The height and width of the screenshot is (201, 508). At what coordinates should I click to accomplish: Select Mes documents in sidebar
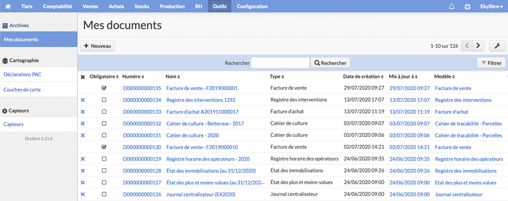coord(39,39)
